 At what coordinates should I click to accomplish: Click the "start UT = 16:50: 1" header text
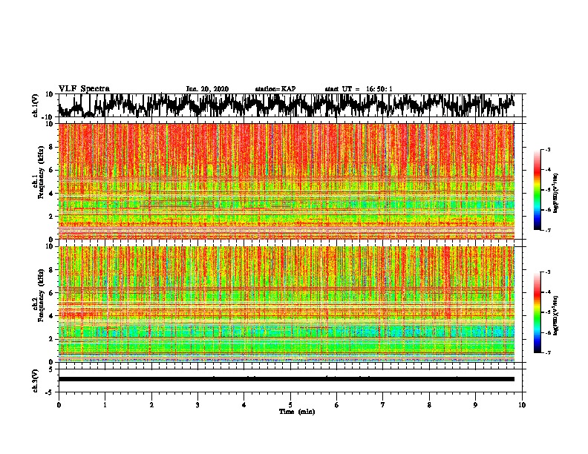(x=359, y=89)
